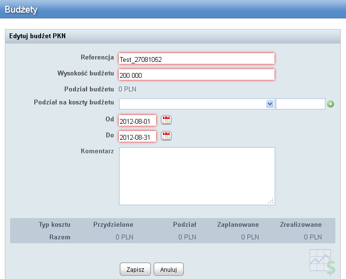Click the Zaplanowane 0 PLN total cell
The width and height of the screenshot is (346, 279).
[250, 237]
